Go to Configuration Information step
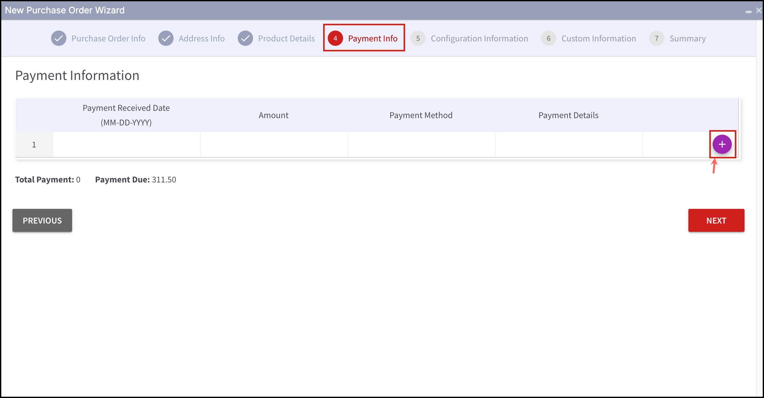Viewport: 764px width, 398px height. pyautogui.click(x=479, y=39)
